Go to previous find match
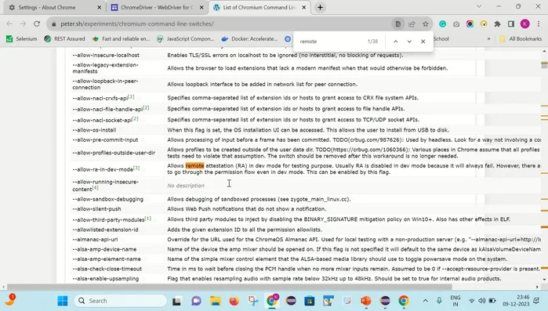548x311 pixels. click(x=396, y=42)
